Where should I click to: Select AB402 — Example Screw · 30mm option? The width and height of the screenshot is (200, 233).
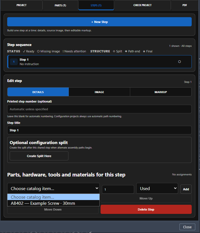[53, 203]
